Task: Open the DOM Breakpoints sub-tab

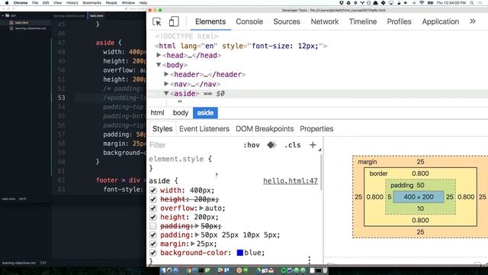Action: (x=265, y=129)
